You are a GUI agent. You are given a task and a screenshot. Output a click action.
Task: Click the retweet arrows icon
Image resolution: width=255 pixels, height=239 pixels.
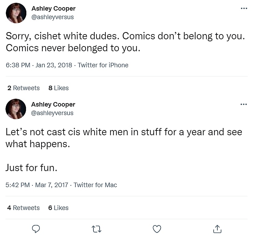coord(97,229)
